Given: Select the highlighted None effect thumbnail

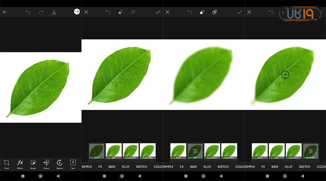Looking at the screenshot, I should [97, 151].
